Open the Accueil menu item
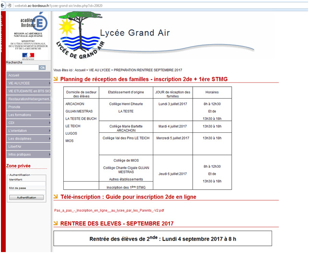The width and height of the screenshot is (309, 253). pos(28,75)
